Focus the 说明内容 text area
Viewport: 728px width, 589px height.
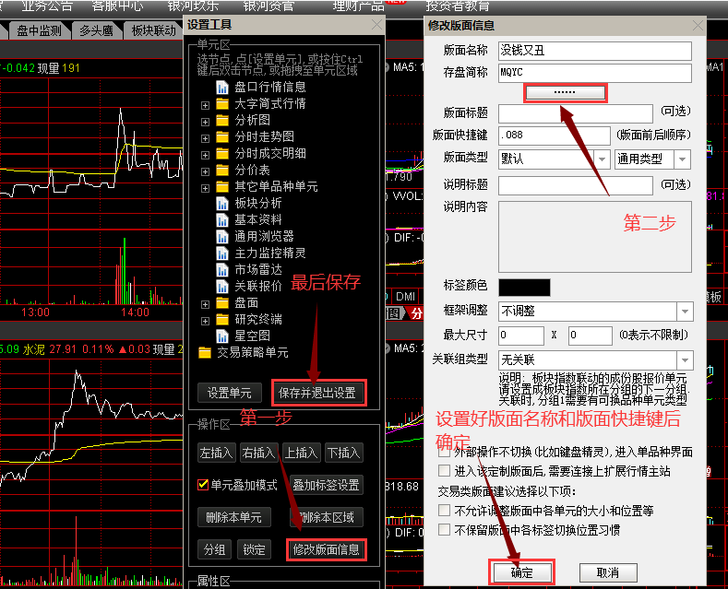[x=595, y=237]
